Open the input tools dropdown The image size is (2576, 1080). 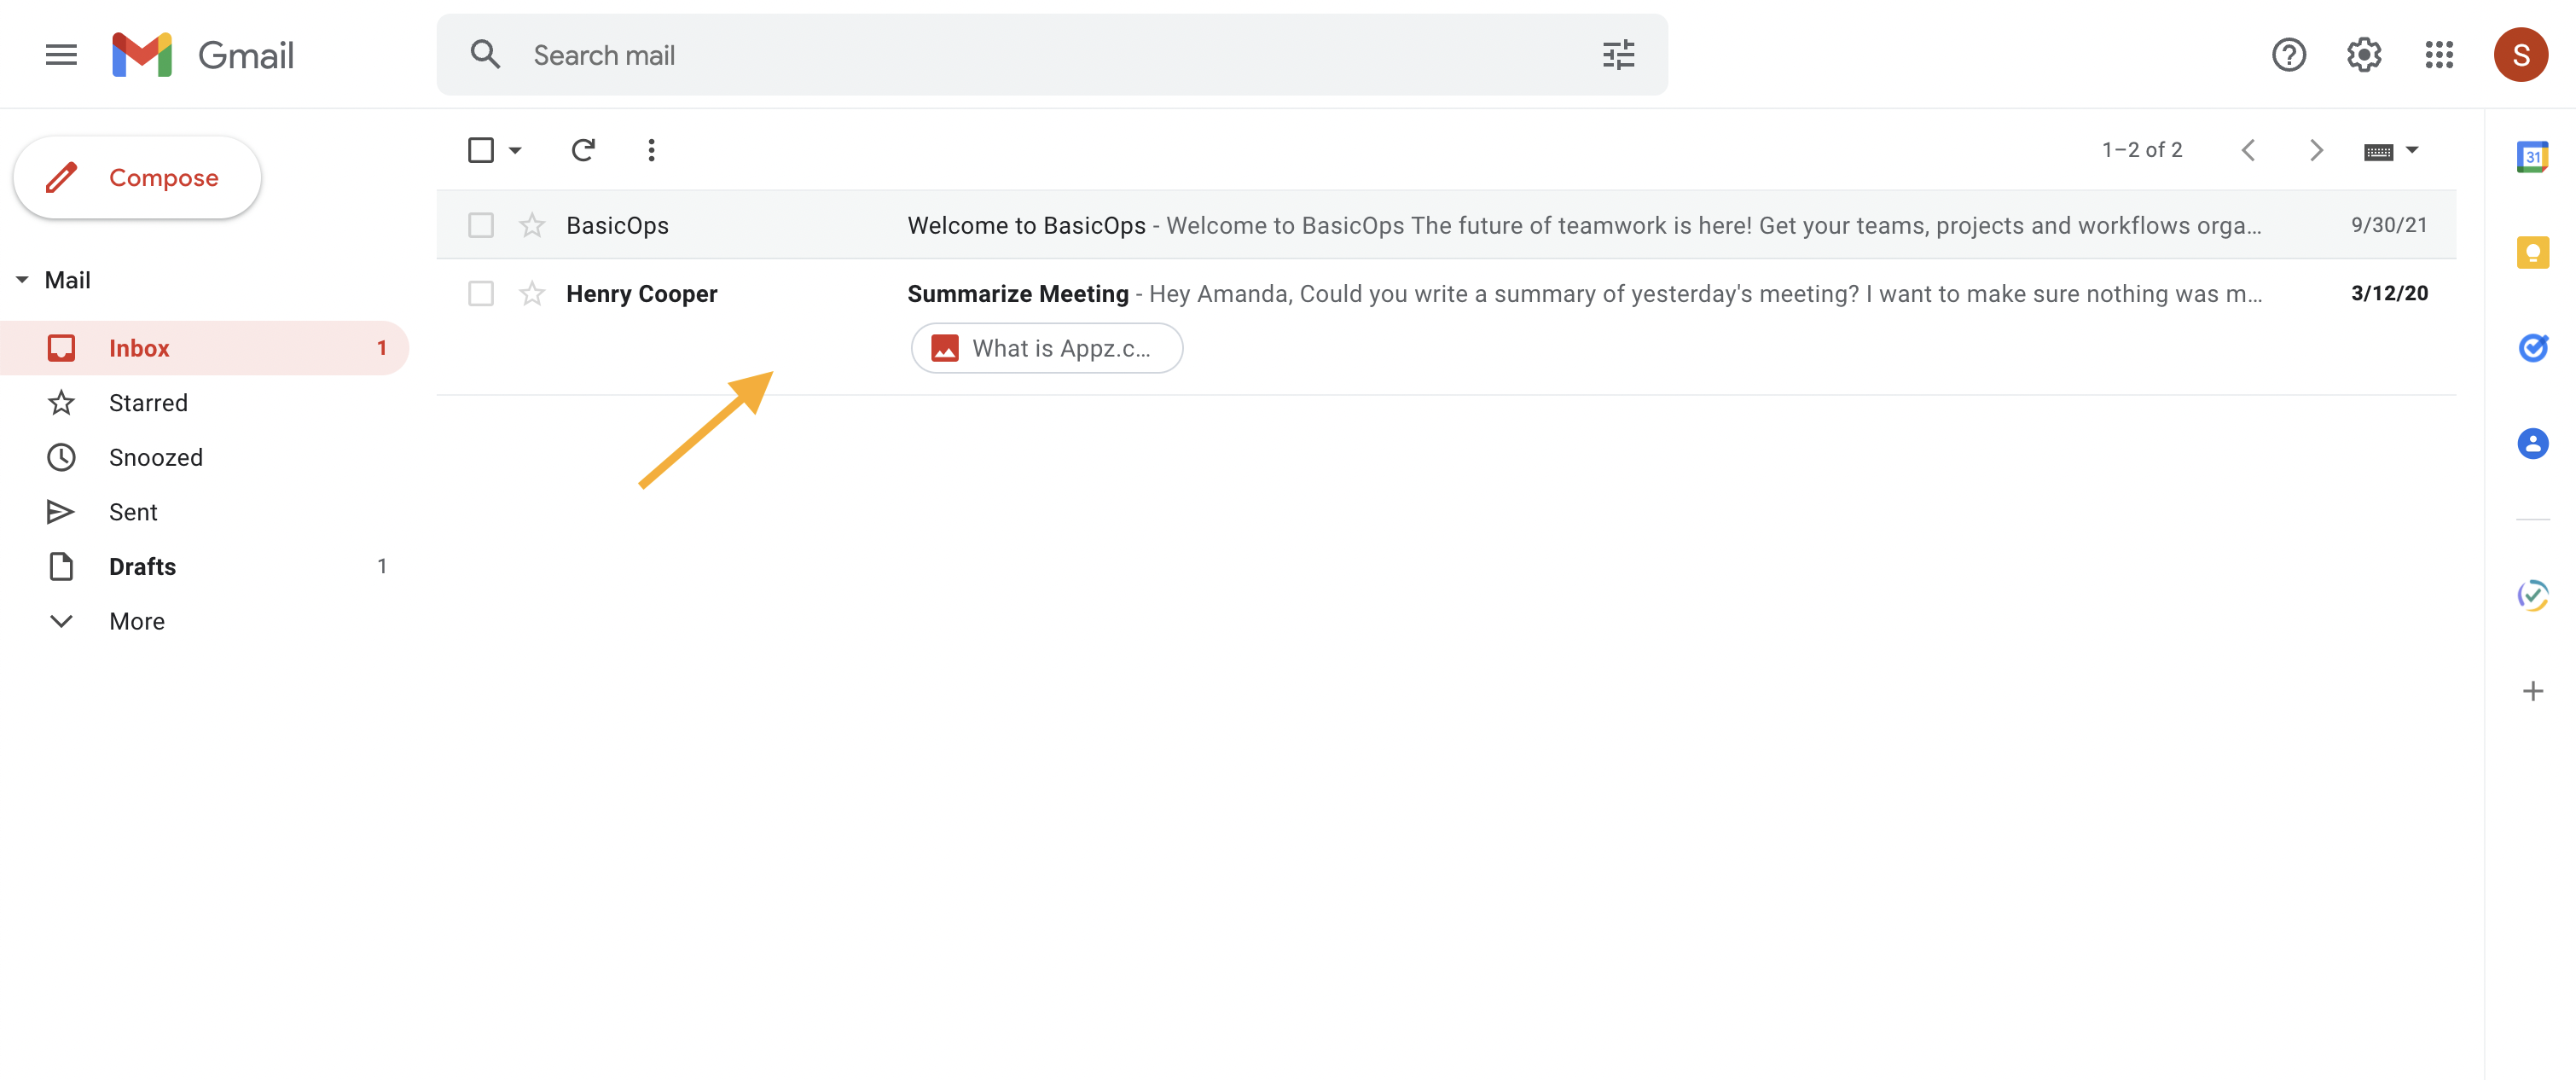[2411, 150]
